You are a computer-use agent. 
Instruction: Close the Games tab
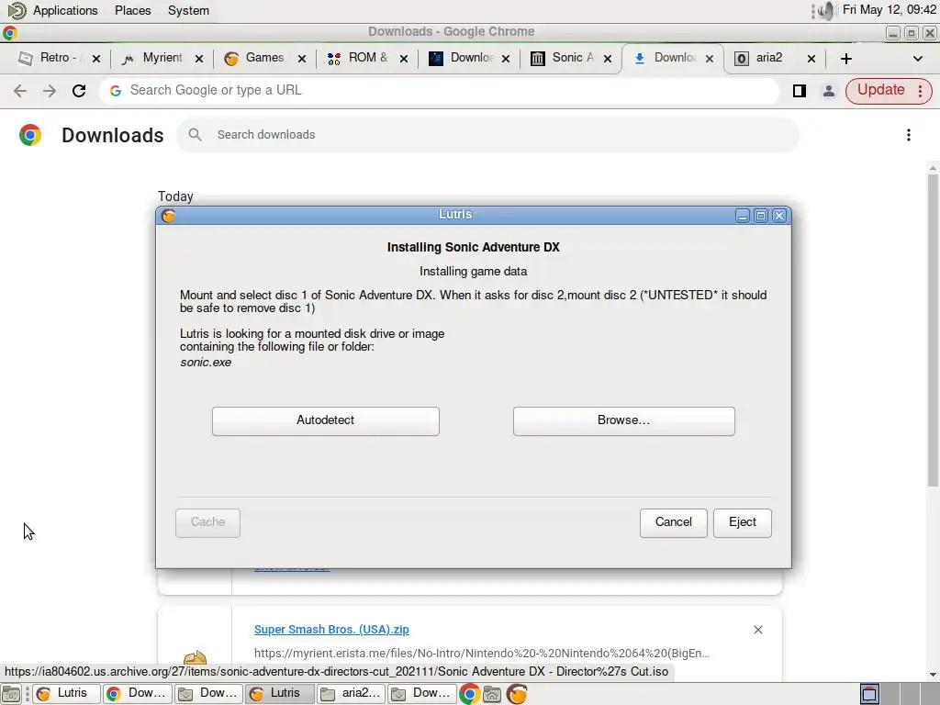(301, 59)
